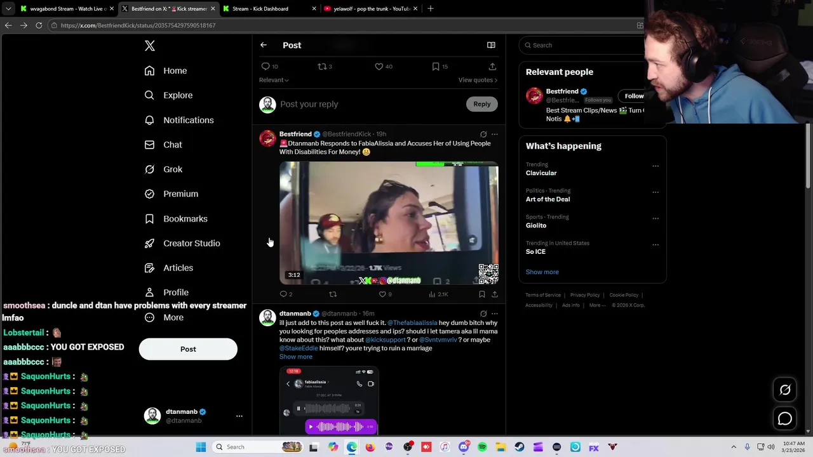Screen dimensions: 813x457
Task: Open more options dots on Bestfriend post
Action: (x=495, y=135)
